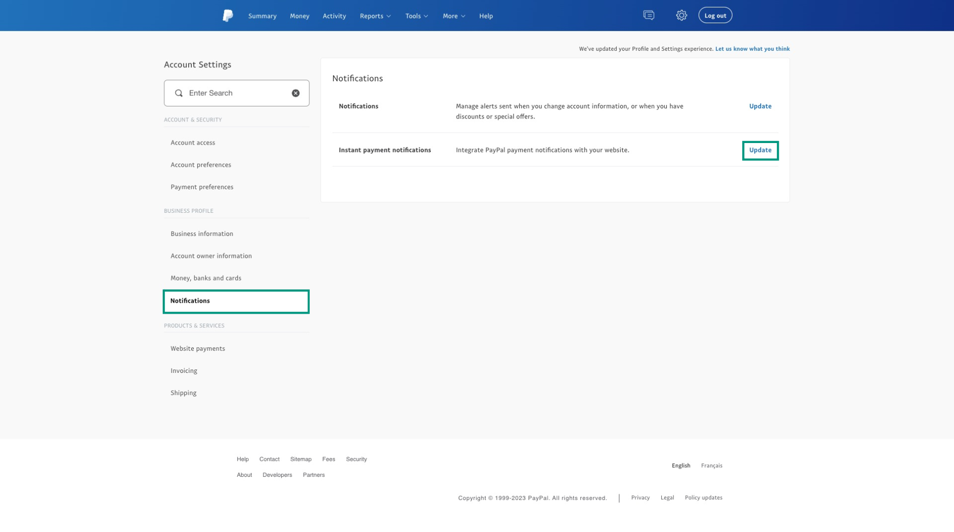Click the Instant payment notifications label
This screenshot has height=532, width=954.
(x=385, y=150)
